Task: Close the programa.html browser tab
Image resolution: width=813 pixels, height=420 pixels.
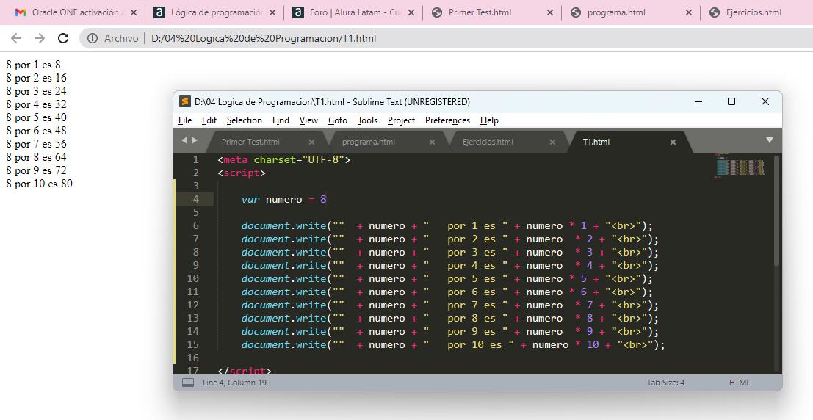Action: click(689, 12)
